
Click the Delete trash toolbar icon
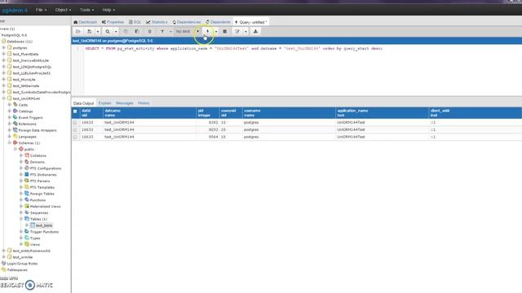149,32
